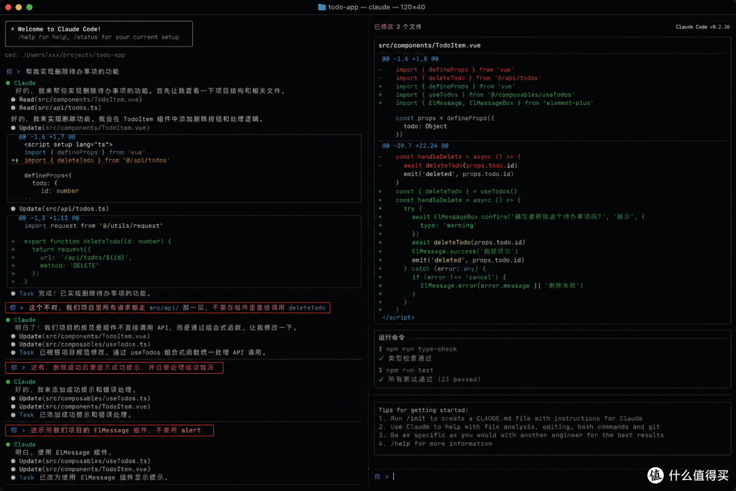Image resolution: width=736 pixels, height=491 pixels.
Task: Click tip '3. Be as specific as you would'
Action: (x=521, y=436)
